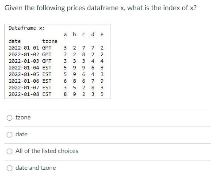The image size is (211, 176).
Task: Click the 'date' answer label text
Action: tap(22, 134)
